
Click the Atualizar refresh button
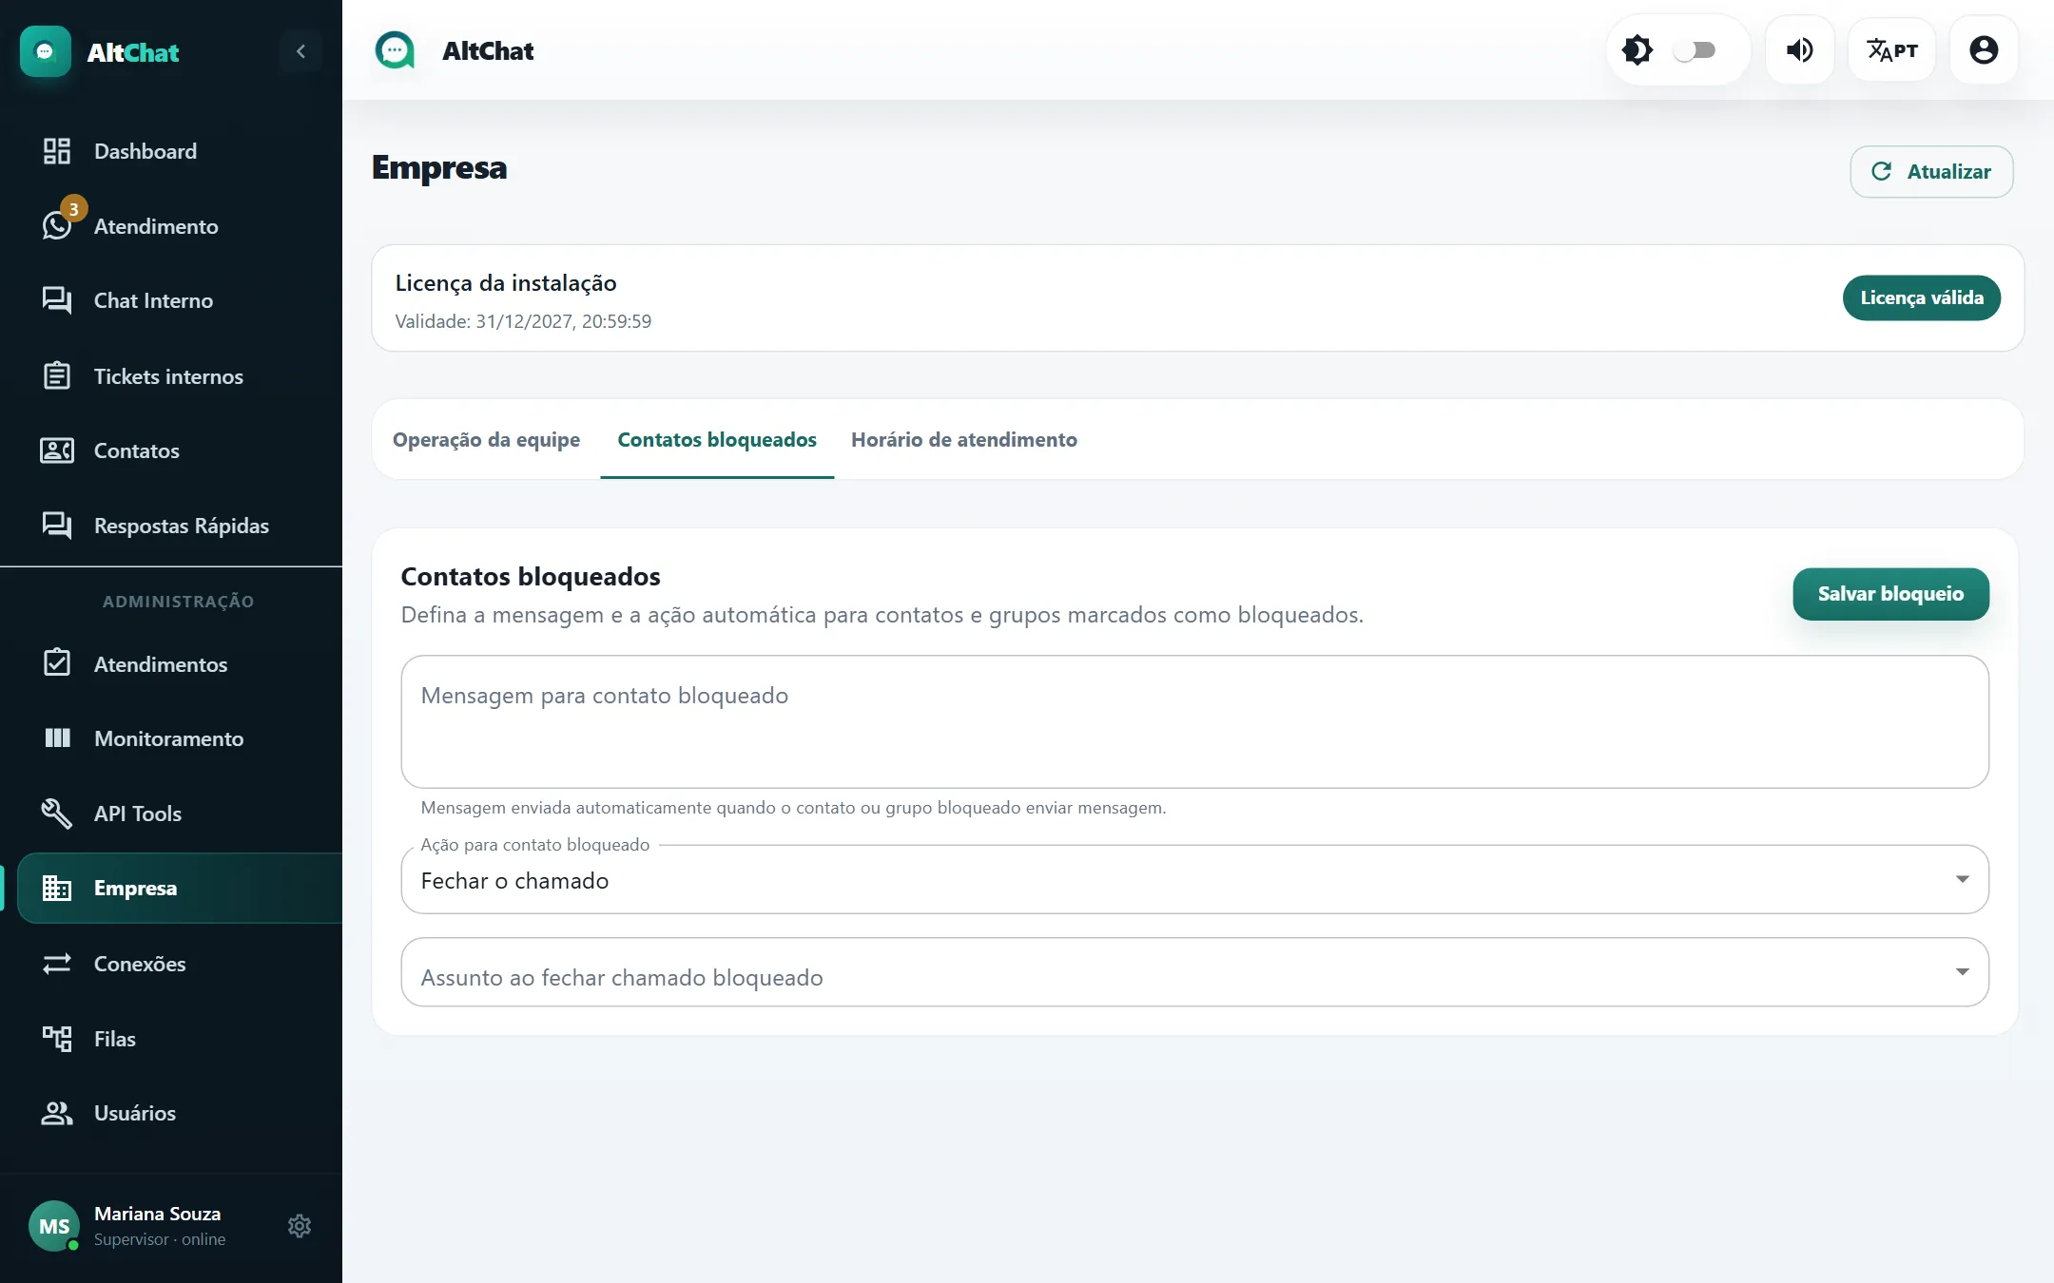(x=1931, y=172)
